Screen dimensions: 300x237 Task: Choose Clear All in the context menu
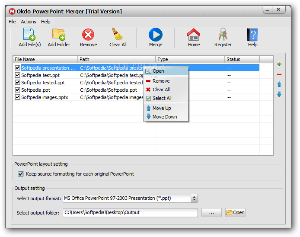pos(166,90)
